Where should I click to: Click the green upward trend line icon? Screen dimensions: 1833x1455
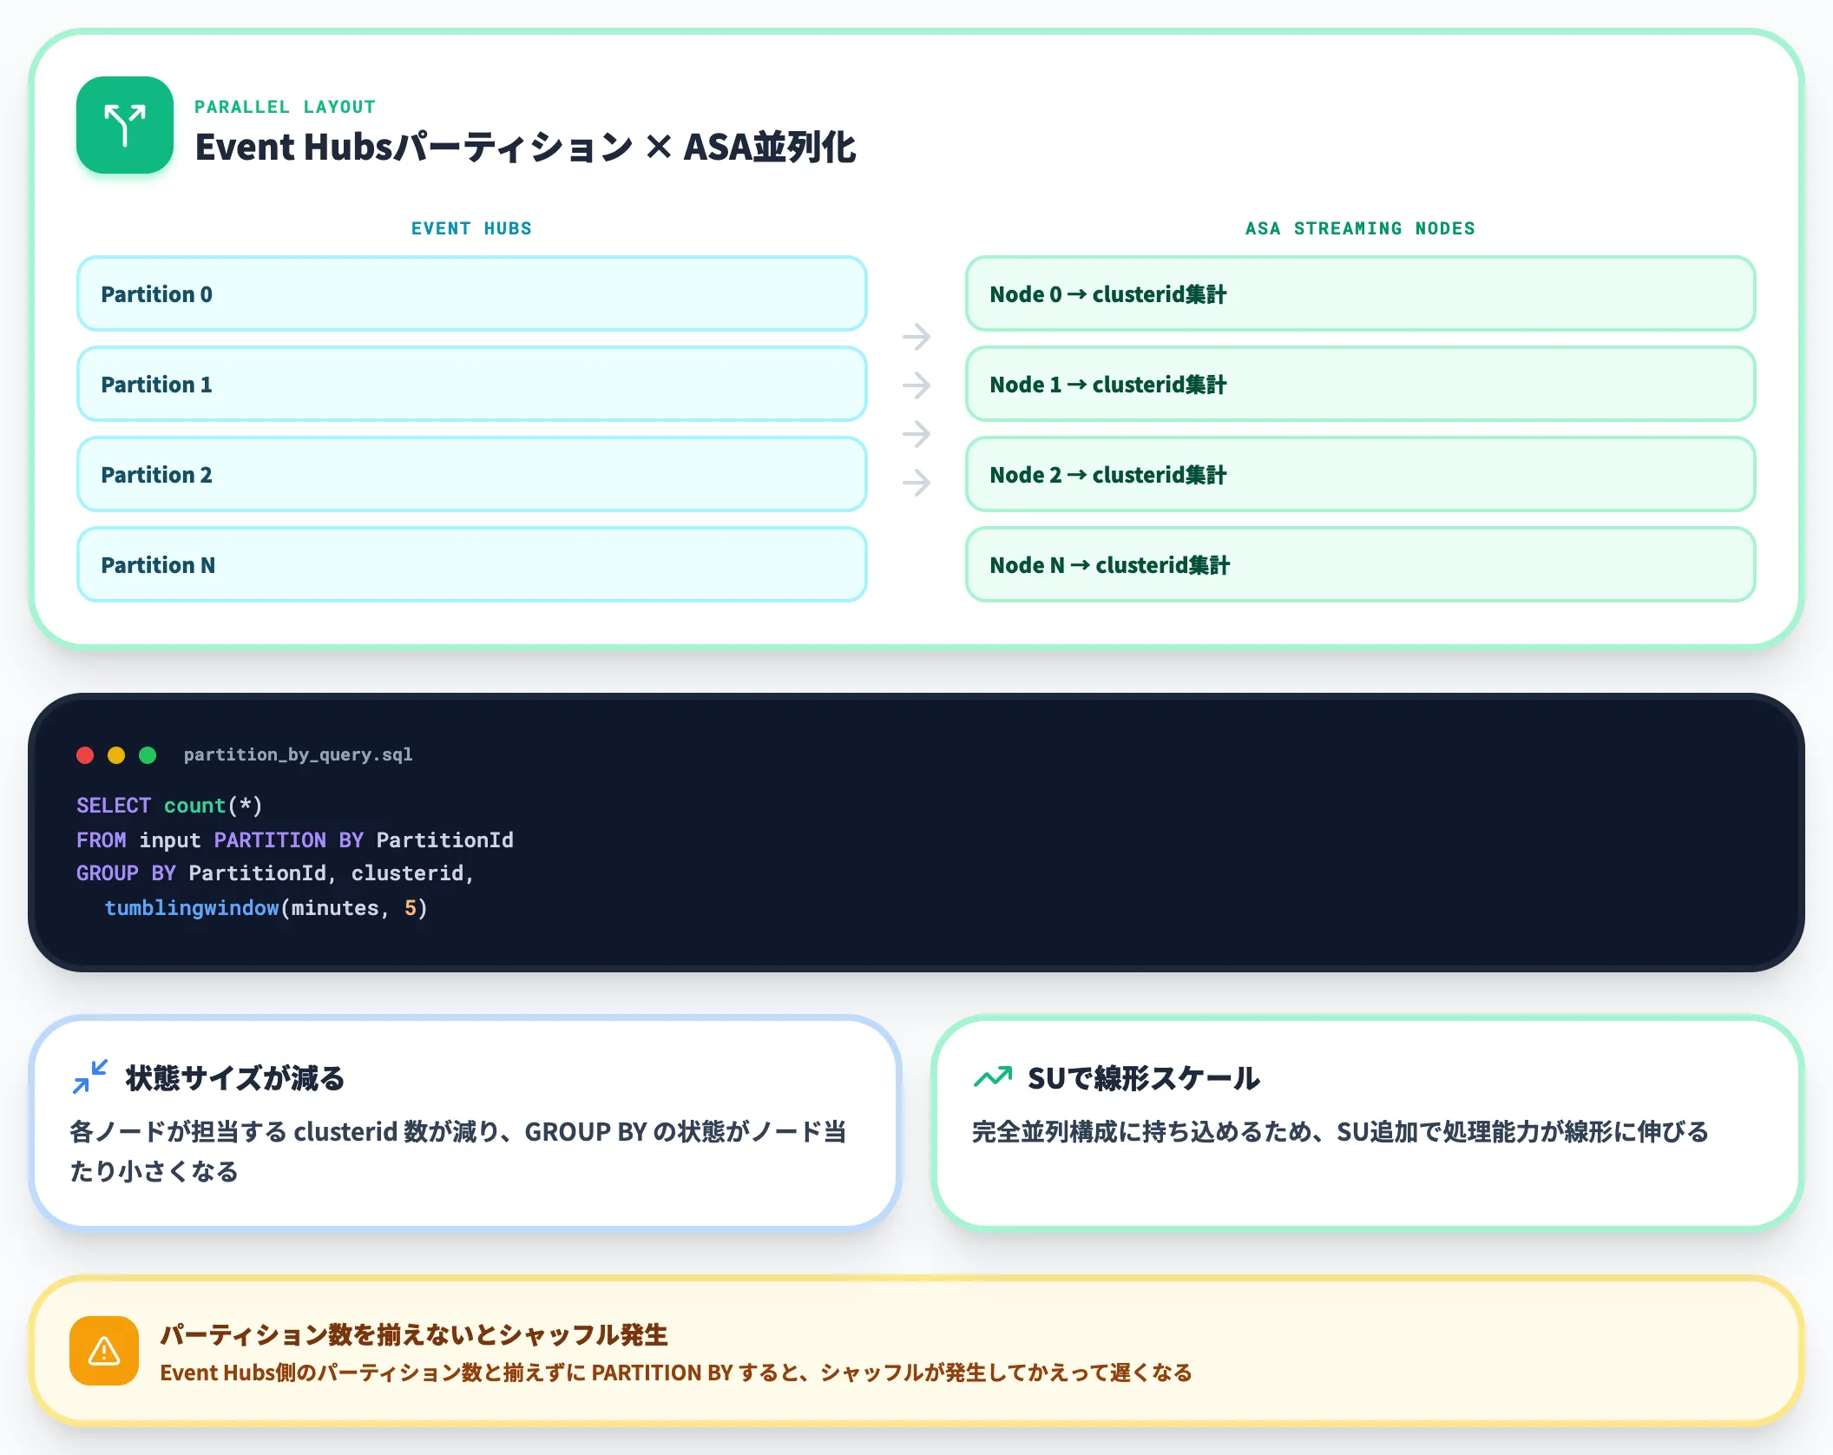(993, 1076)
